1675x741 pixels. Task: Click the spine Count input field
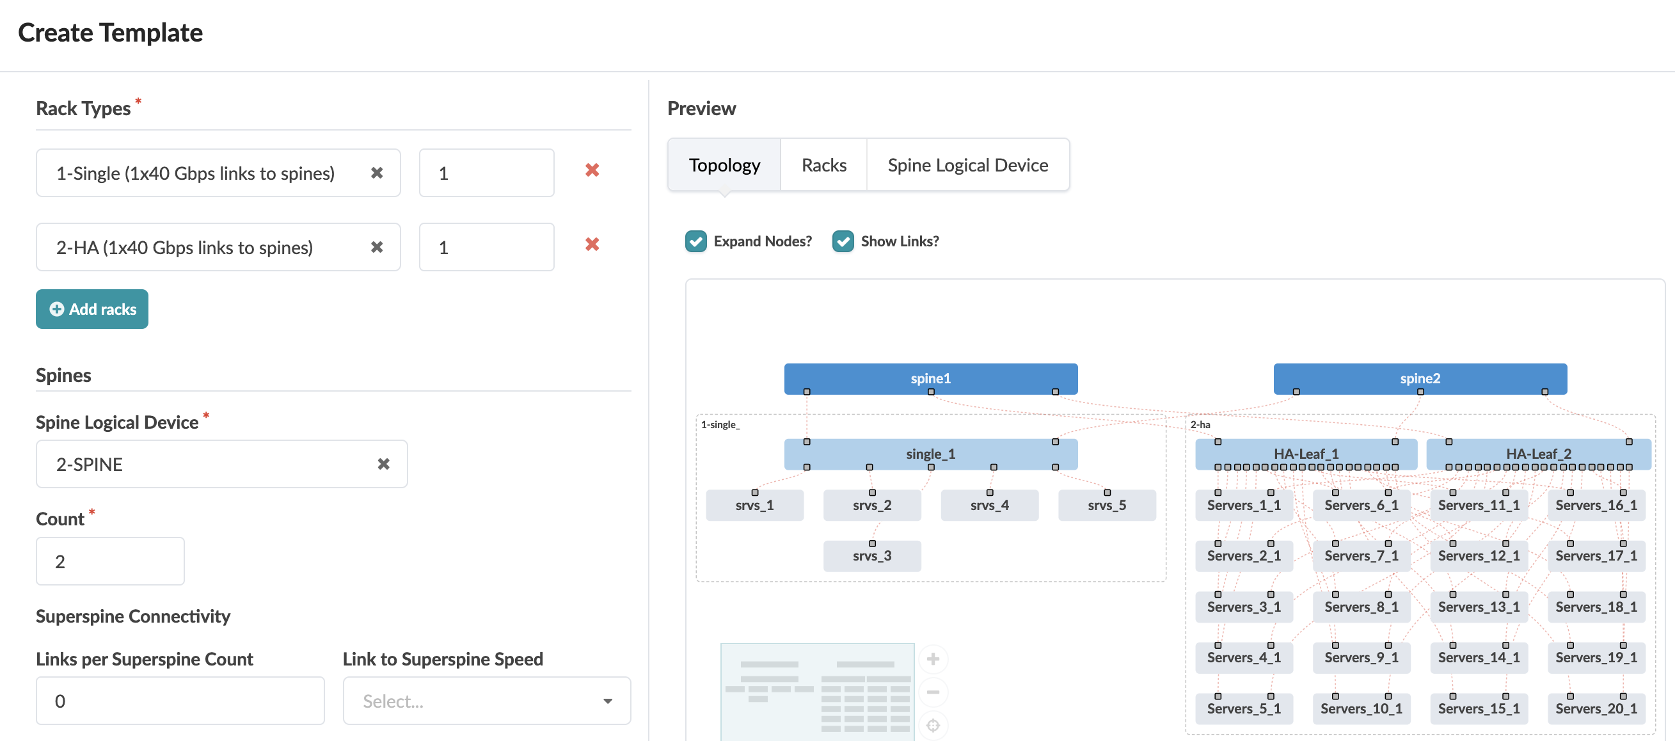pos(110,561)
